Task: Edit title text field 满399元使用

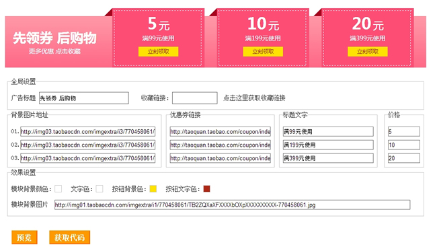Action: [328, 158]
